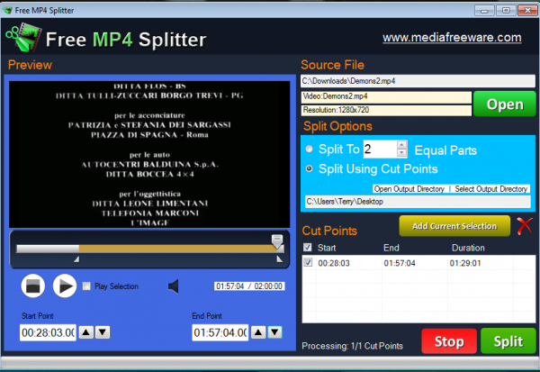Click the End column header
The height and width of the screenshot is (372, 540).
(x=391, y=248)
